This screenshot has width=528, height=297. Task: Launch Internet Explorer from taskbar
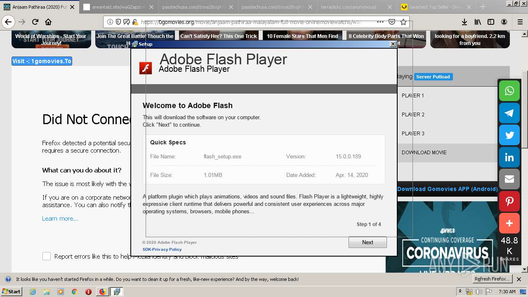(33, 292)
